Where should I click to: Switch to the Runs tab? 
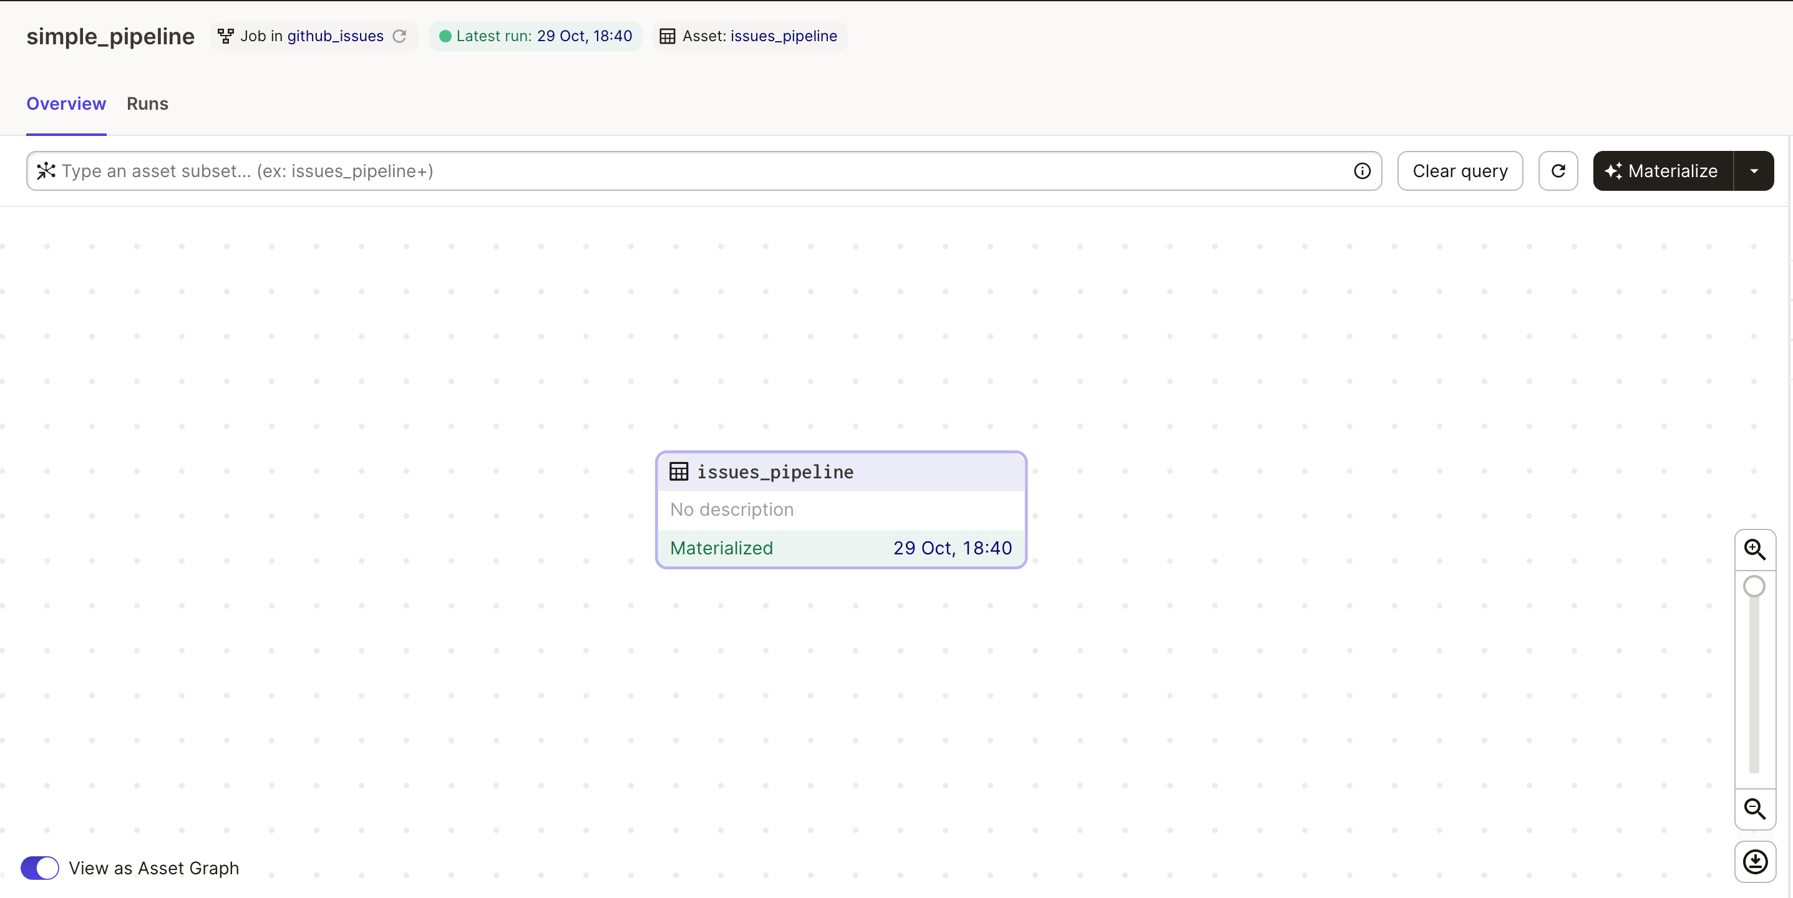[x=148, y=104]
